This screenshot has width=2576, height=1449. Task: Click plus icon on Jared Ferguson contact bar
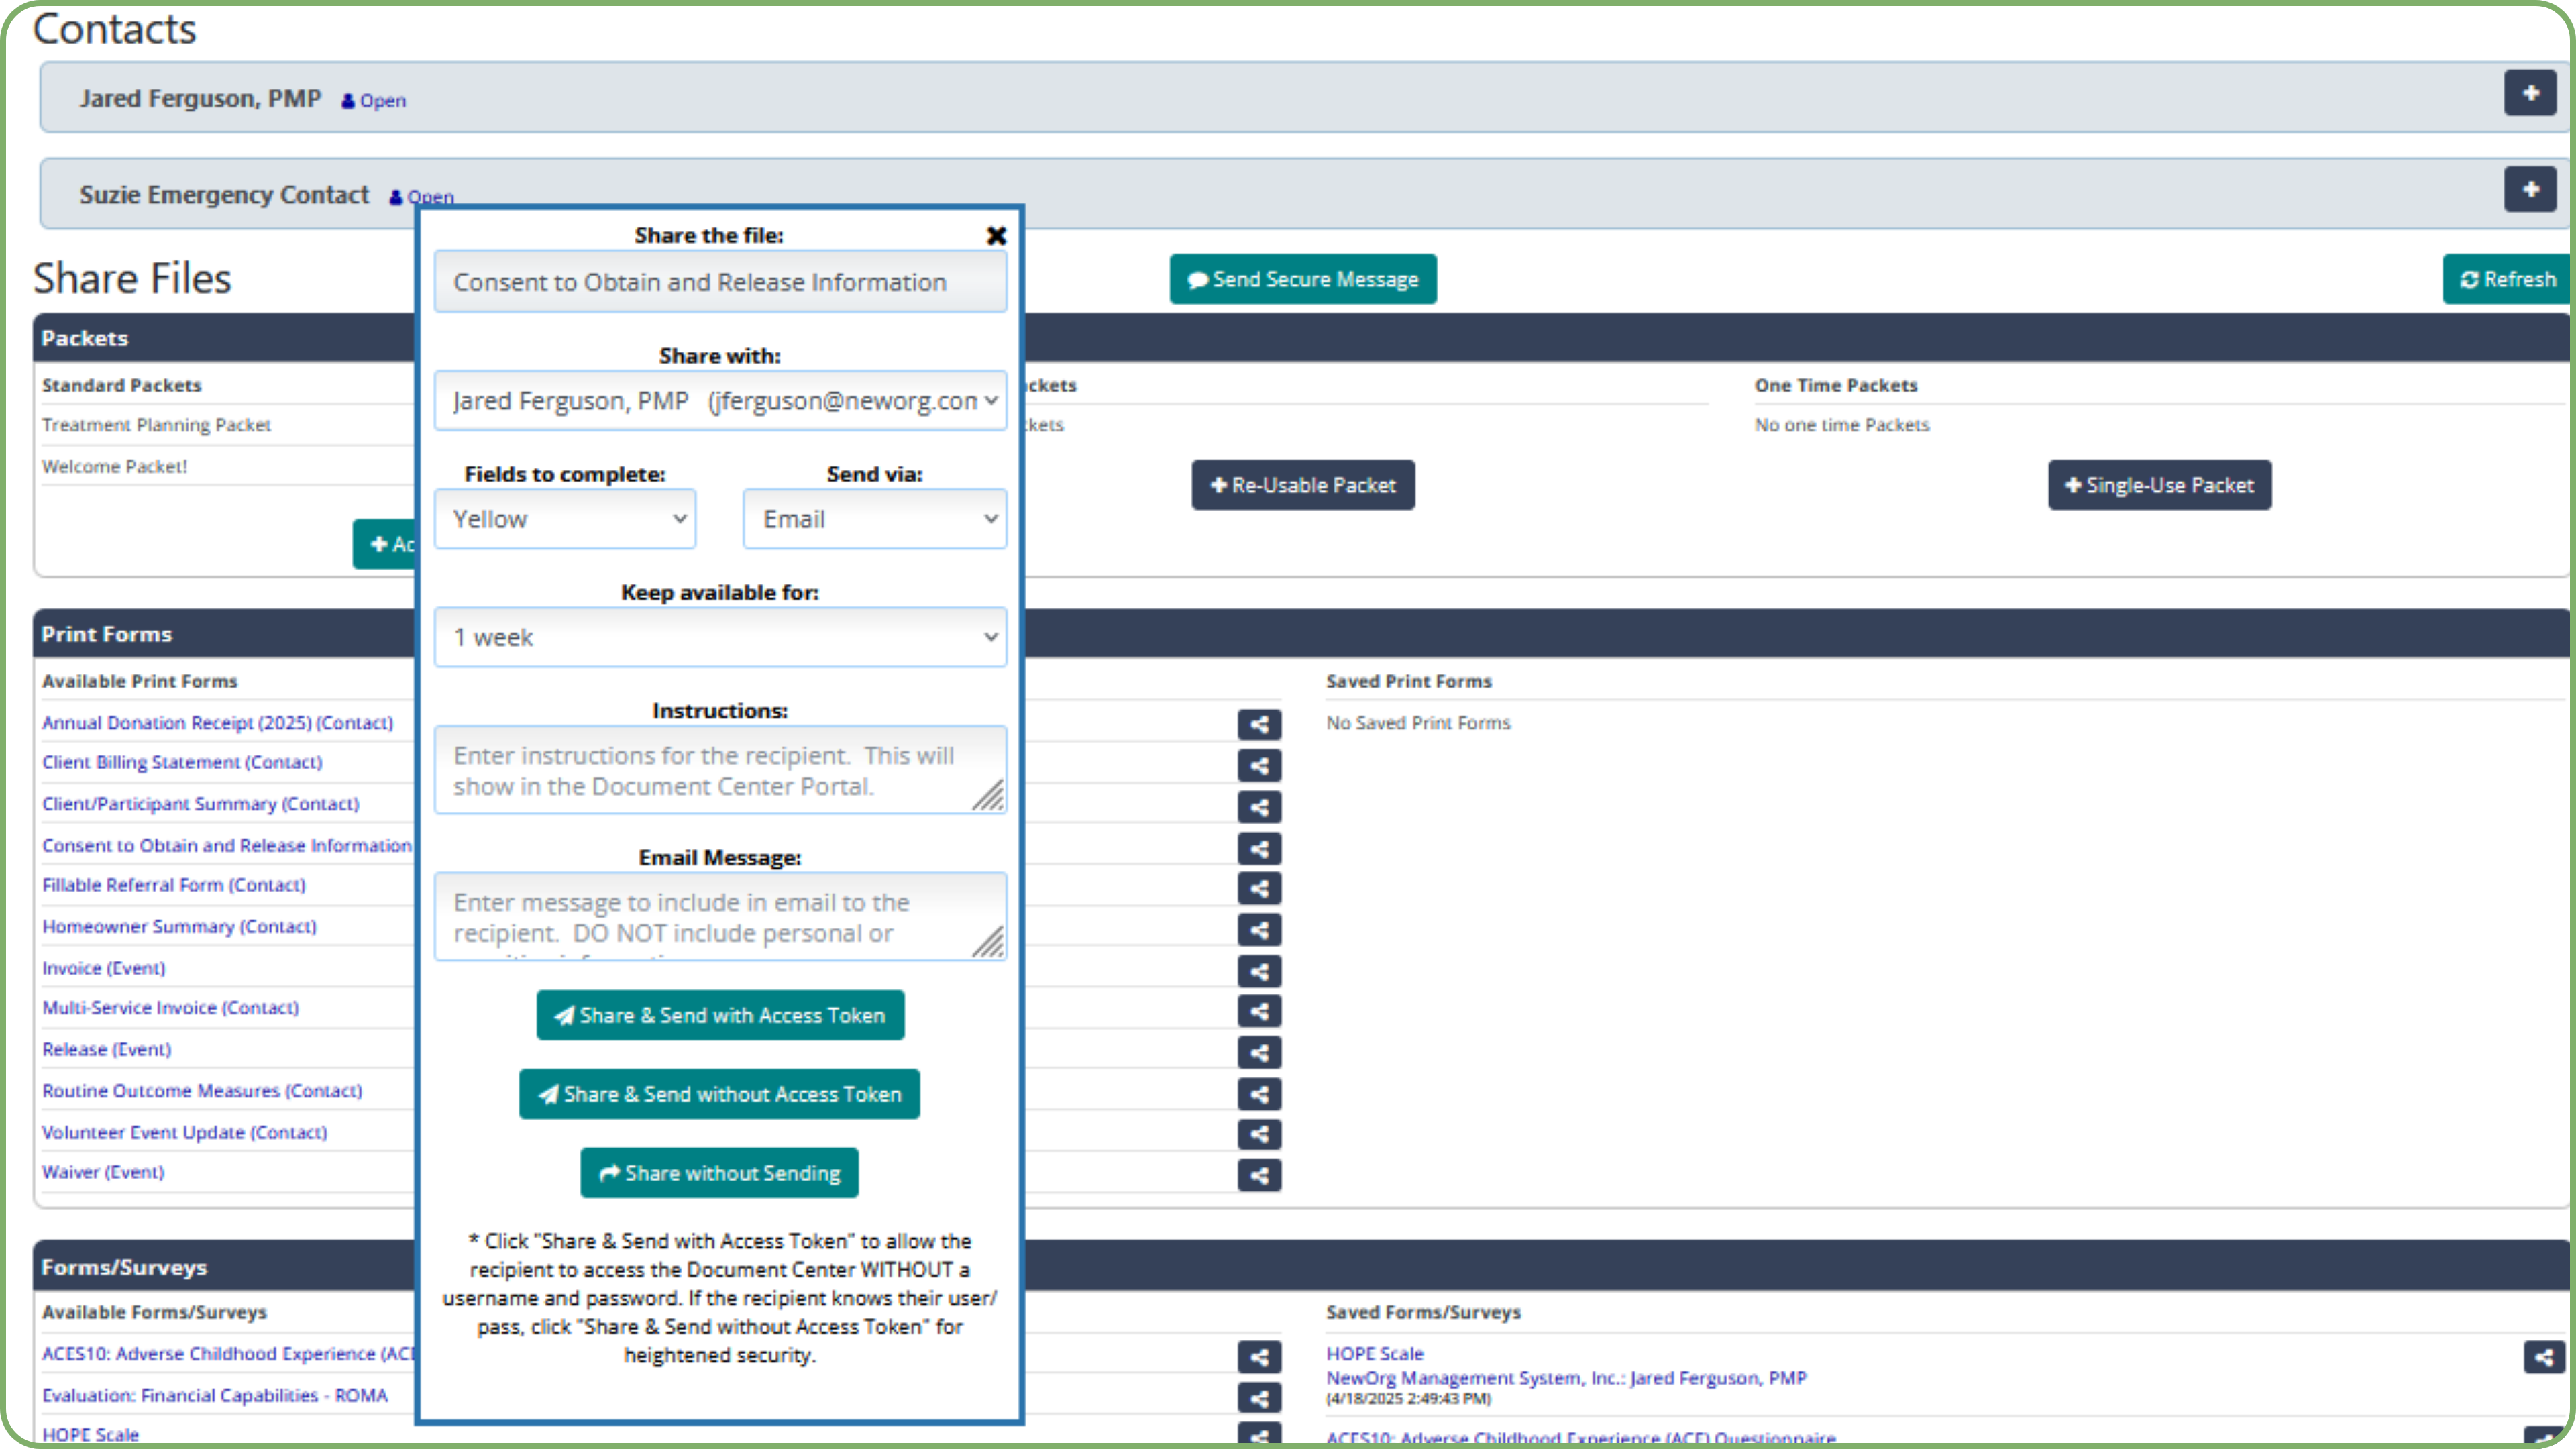(x=2530, y=93)
